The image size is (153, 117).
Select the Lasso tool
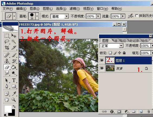click(x=7, y=42)
